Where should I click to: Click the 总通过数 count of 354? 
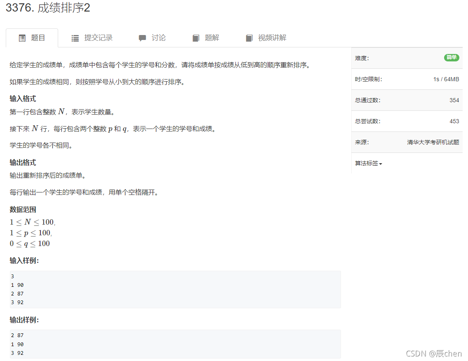455,100
